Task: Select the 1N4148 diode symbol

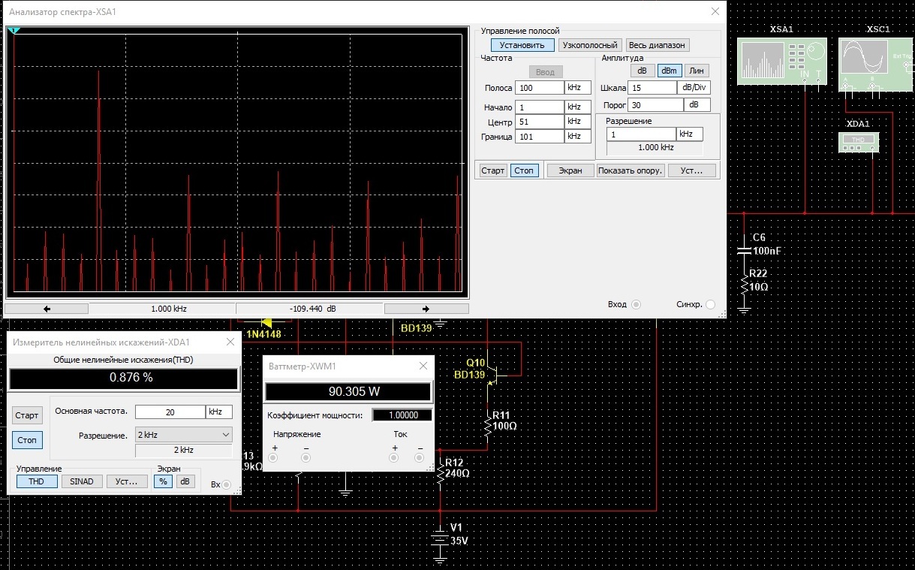Action: (266, 323)
